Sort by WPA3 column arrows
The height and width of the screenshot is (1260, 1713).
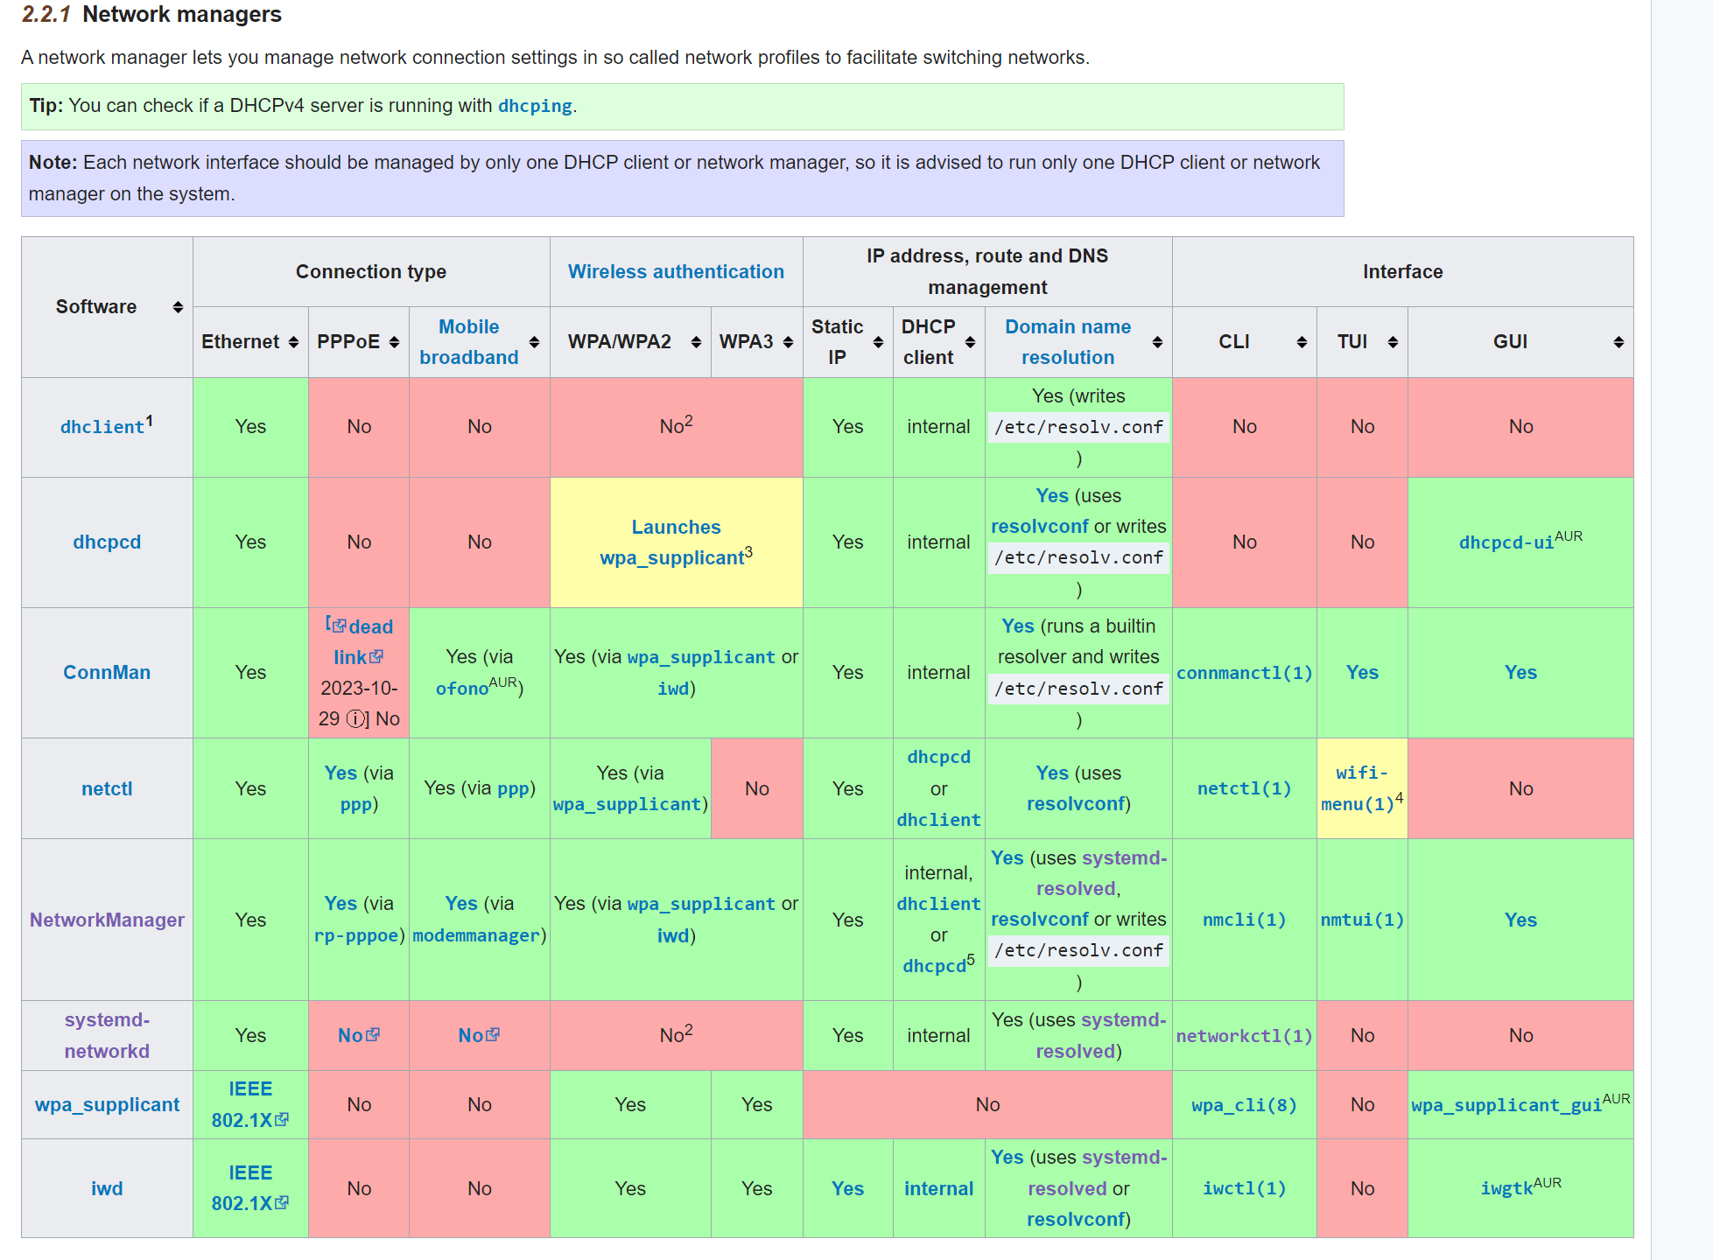[x=788, y=342]
